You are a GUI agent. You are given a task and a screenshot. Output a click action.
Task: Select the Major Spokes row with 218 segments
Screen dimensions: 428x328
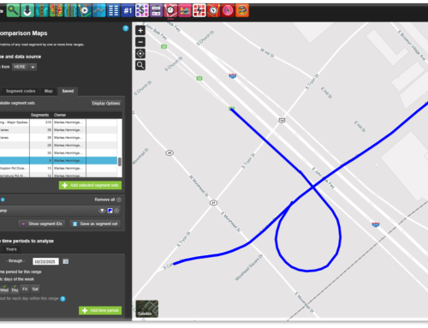58,122
